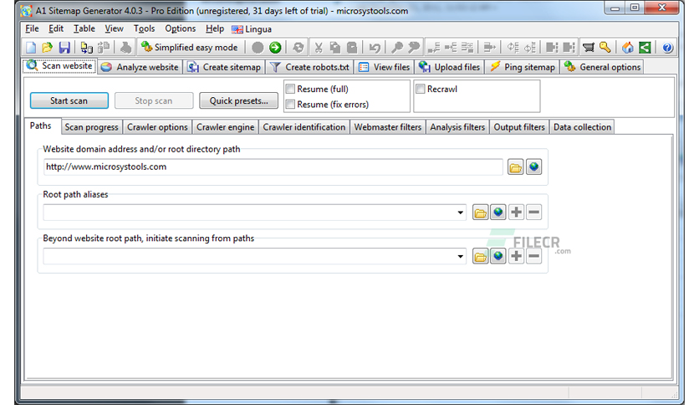The height and width of the screenshot is (405, 699).
Task: Open the Output filters sub-tab
Action: pos(519,127)
